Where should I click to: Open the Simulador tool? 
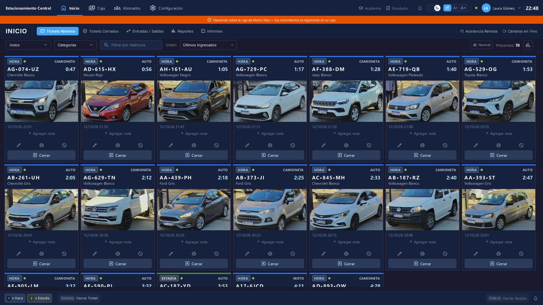click(397, 8)
